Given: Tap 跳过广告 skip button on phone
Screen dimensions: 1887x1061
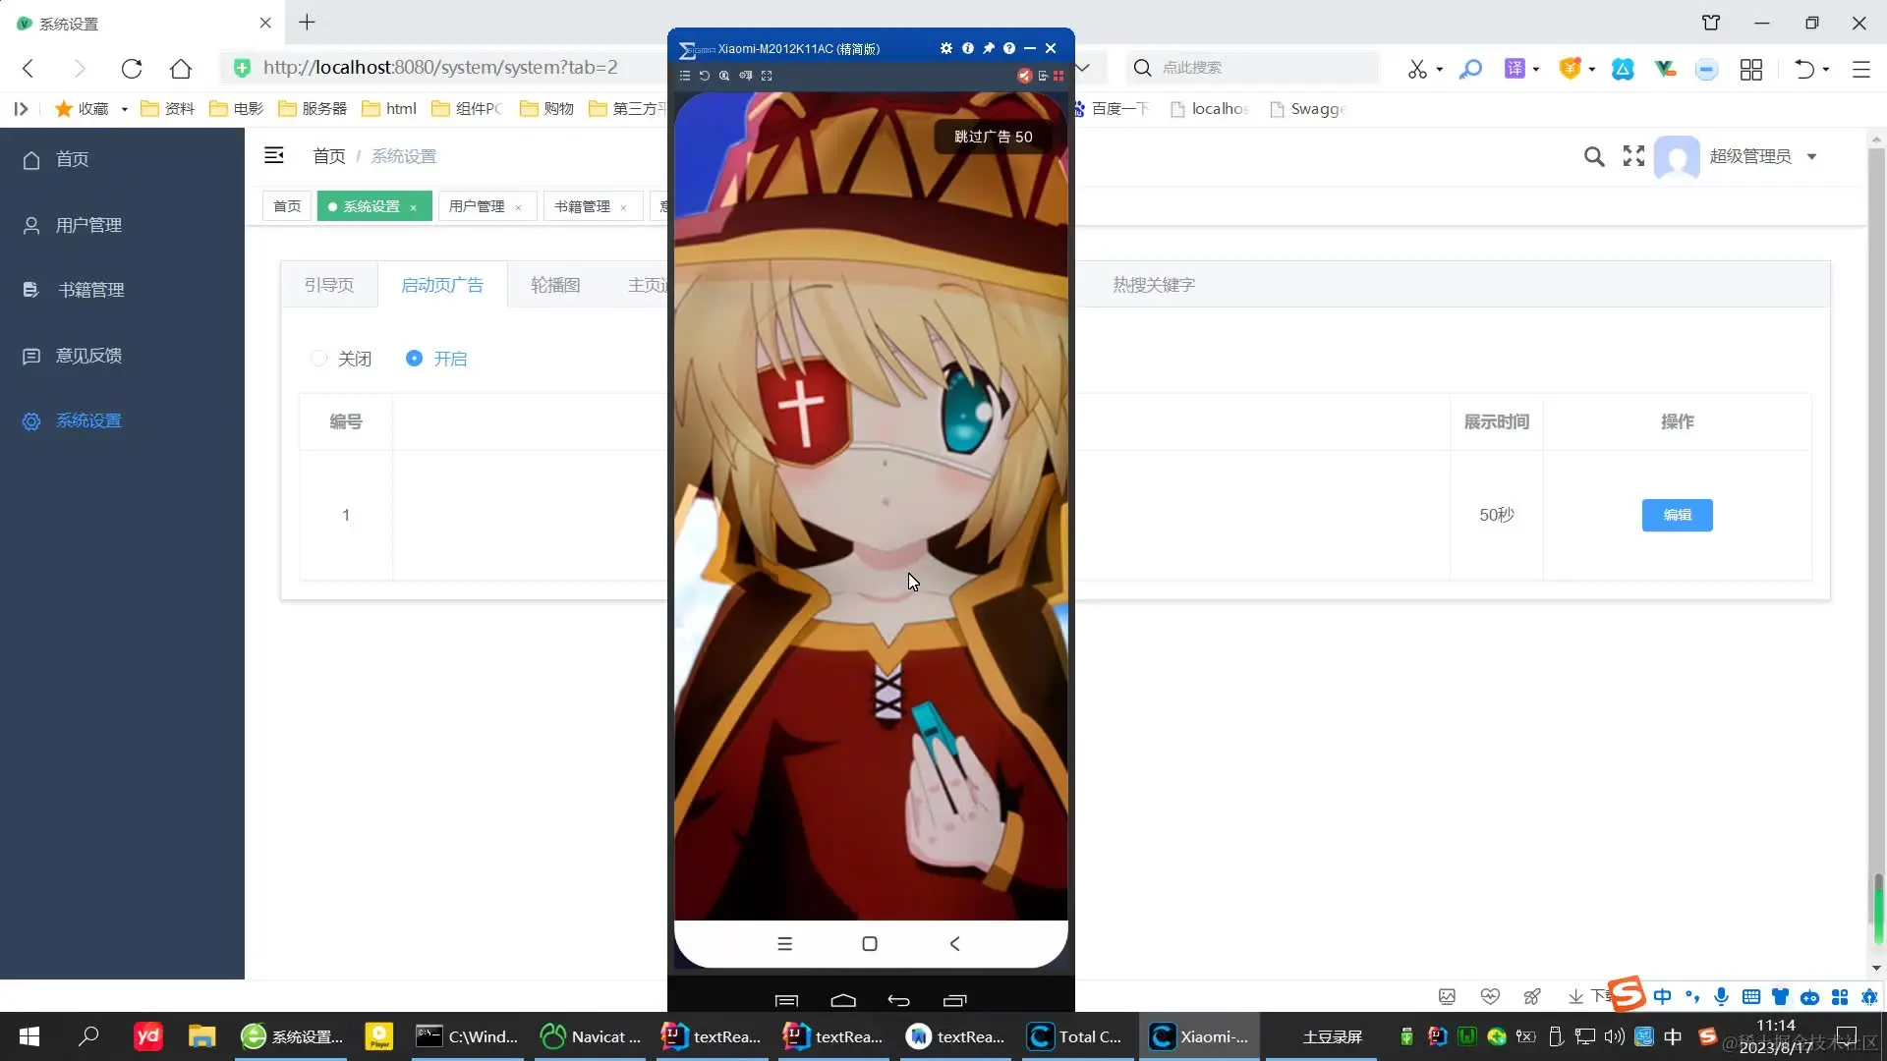Looking at the screenshot, I should point(993,137).
